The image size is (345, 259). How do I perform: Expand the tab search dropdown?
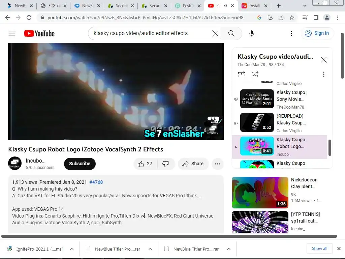pos(305,6)
